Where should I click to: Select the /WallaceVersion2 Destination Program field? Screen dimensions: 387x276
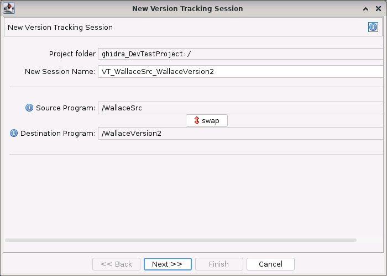click(x=240, y=134)
